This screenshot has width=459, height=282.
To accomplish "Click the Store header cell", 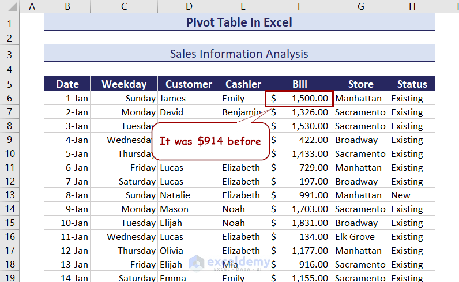I will 361,84.
